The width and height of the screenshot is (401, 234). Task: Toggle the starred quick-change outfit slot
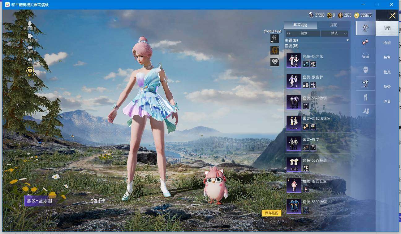pos(274,39)
